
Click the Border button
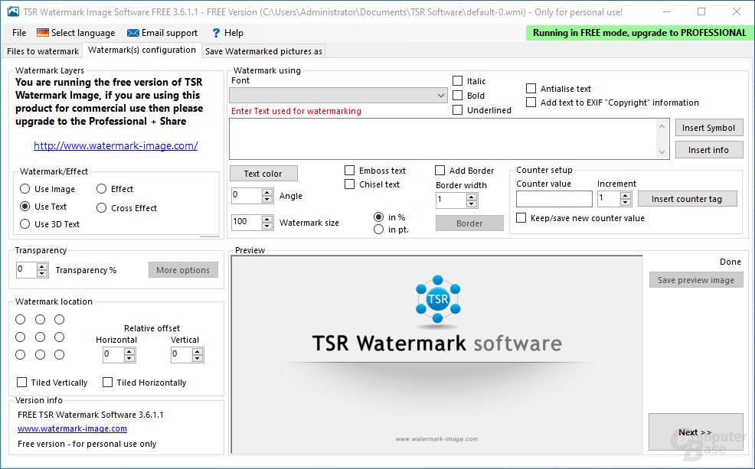pyautogui.click(x=469, y=223)
